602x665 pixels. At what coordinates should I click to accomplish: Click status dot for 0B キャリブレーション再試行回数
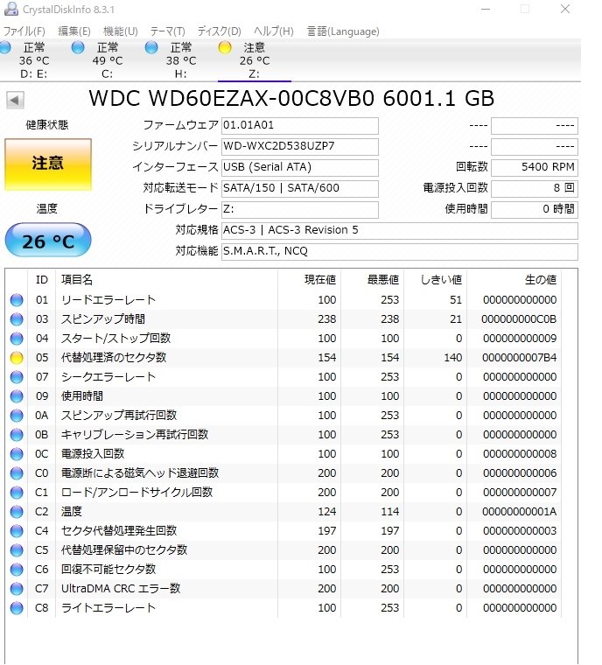tap(17, 435)
